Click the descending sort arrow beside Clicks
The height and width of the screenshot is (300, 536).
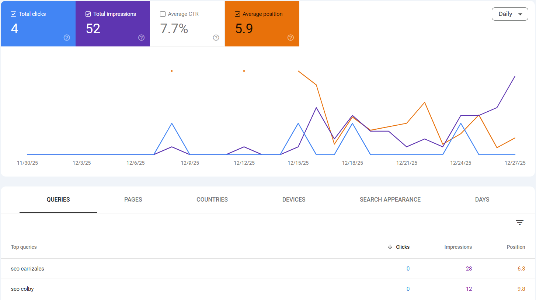click(x=390, y=247)
